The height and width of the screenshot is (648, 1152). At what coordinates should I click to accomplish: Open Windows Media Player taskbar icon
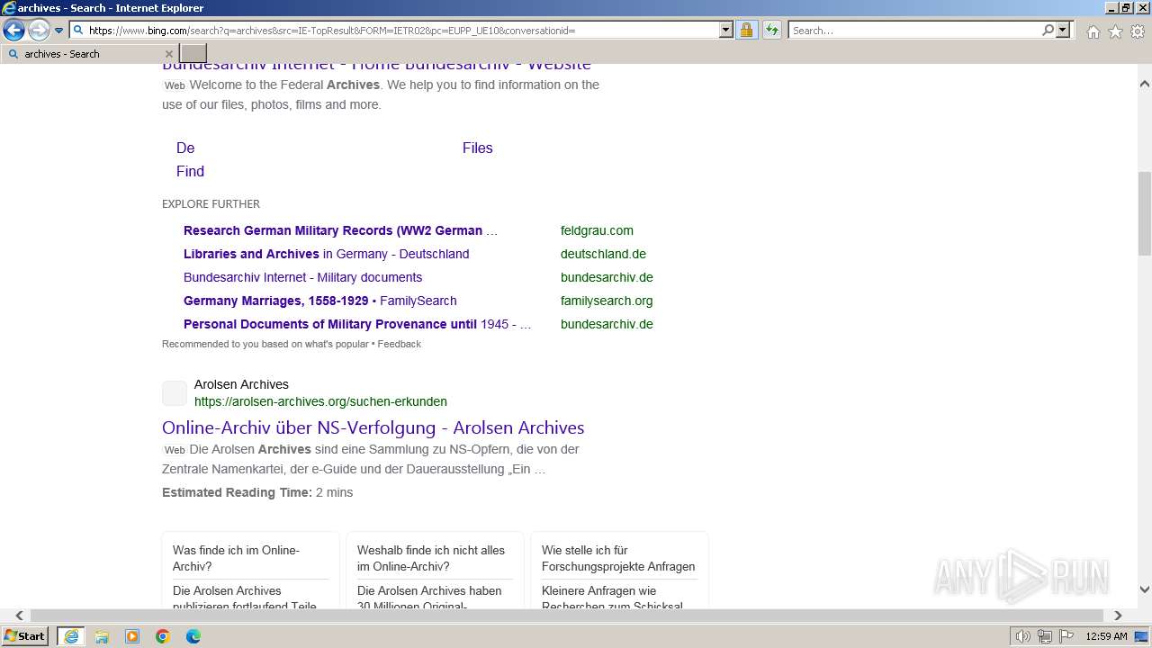click(132, 636)
